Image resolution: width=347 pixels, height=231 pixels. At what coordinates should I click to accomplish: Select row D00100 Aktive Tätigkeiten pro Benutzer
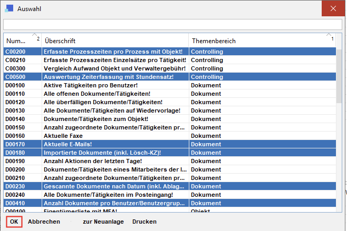click(x=114, y=85)
